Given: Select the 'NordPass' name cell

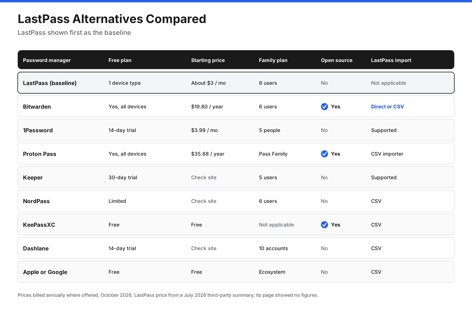Looking at the screenshot, I should tap(36, 201).
